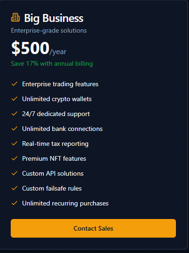189x253 pixels.
Task: Click checkmark beside Premium NFT features
Action: point(14,158)
